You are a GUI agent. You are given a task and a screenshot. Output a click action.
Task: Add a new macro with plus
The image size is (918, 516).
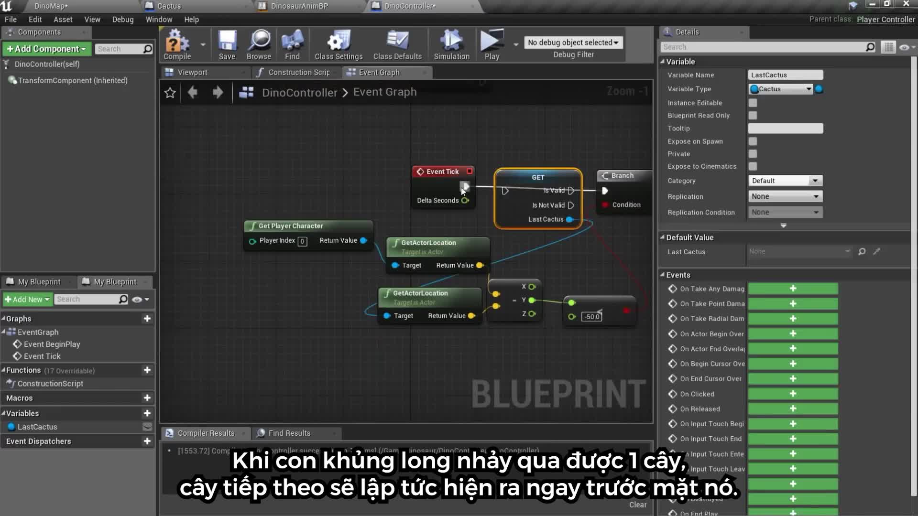tap(147, 398)
